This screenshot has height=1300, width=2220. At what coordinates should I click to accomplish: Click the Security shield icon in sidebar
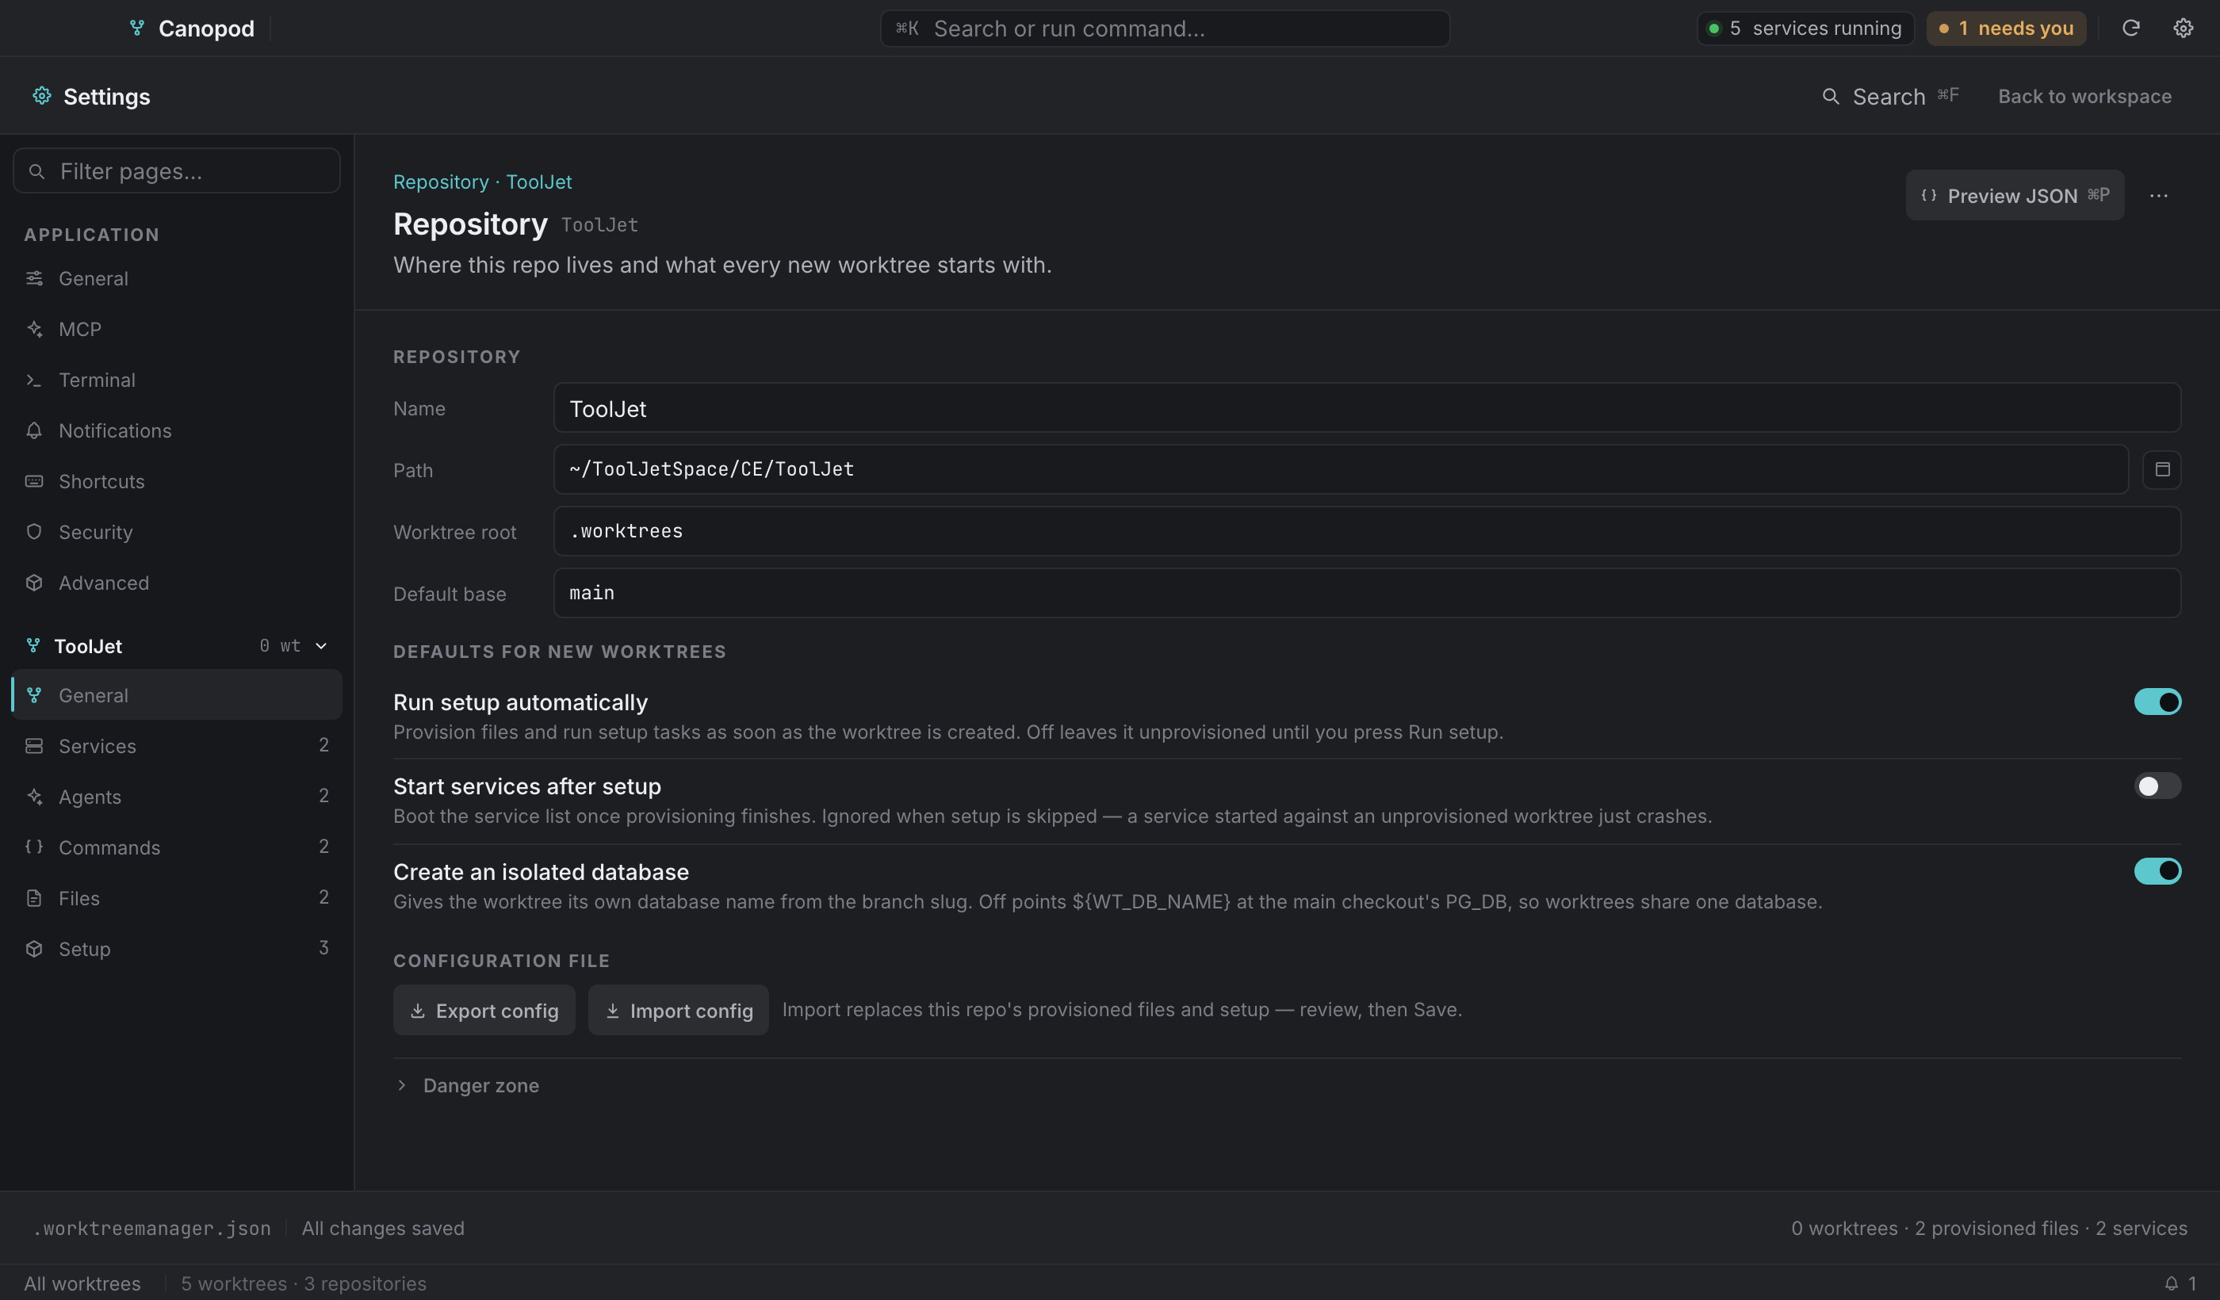pyautogui.click(x=34, y=531)
